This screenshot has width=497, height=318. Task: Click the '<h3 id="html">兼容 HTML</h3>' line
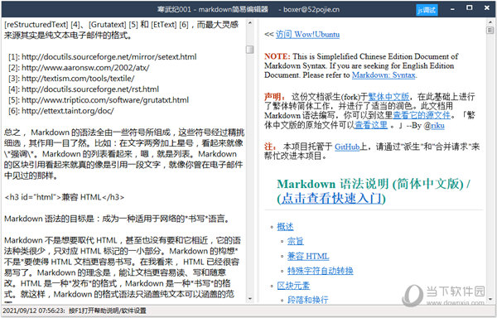(65, 197)
